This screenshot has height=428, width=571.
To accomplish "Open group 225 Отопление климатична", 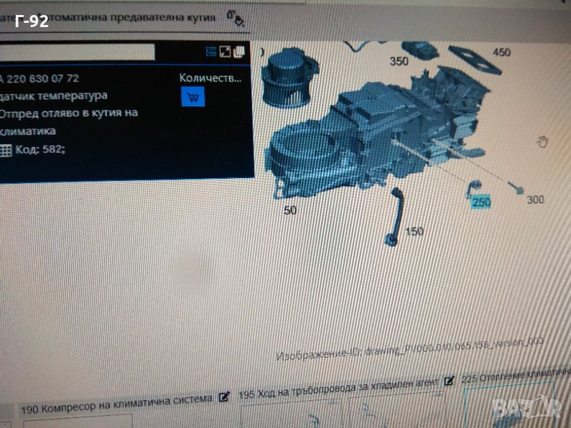I will click(x=515, y=377).
